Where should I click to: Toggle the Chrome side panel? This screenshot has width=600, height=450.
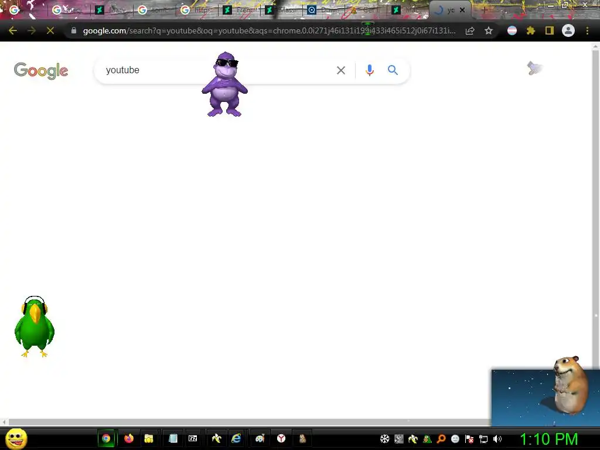[x=550, y=30]
